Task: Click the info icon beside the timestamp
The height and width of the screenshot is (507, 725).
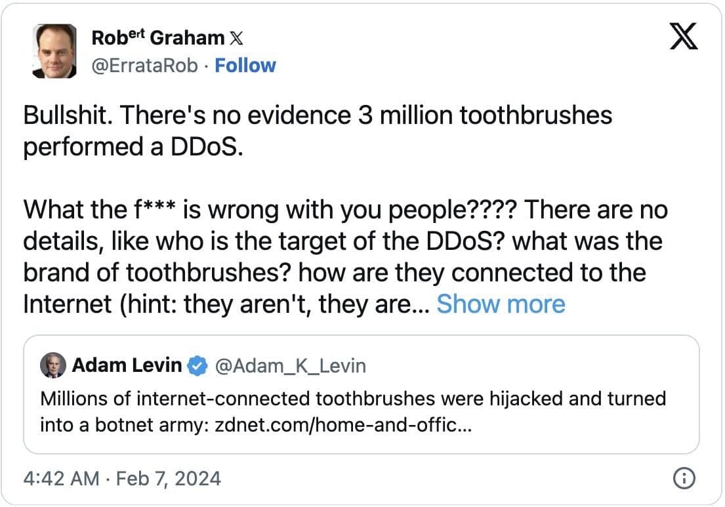Action: pos(684,478)
